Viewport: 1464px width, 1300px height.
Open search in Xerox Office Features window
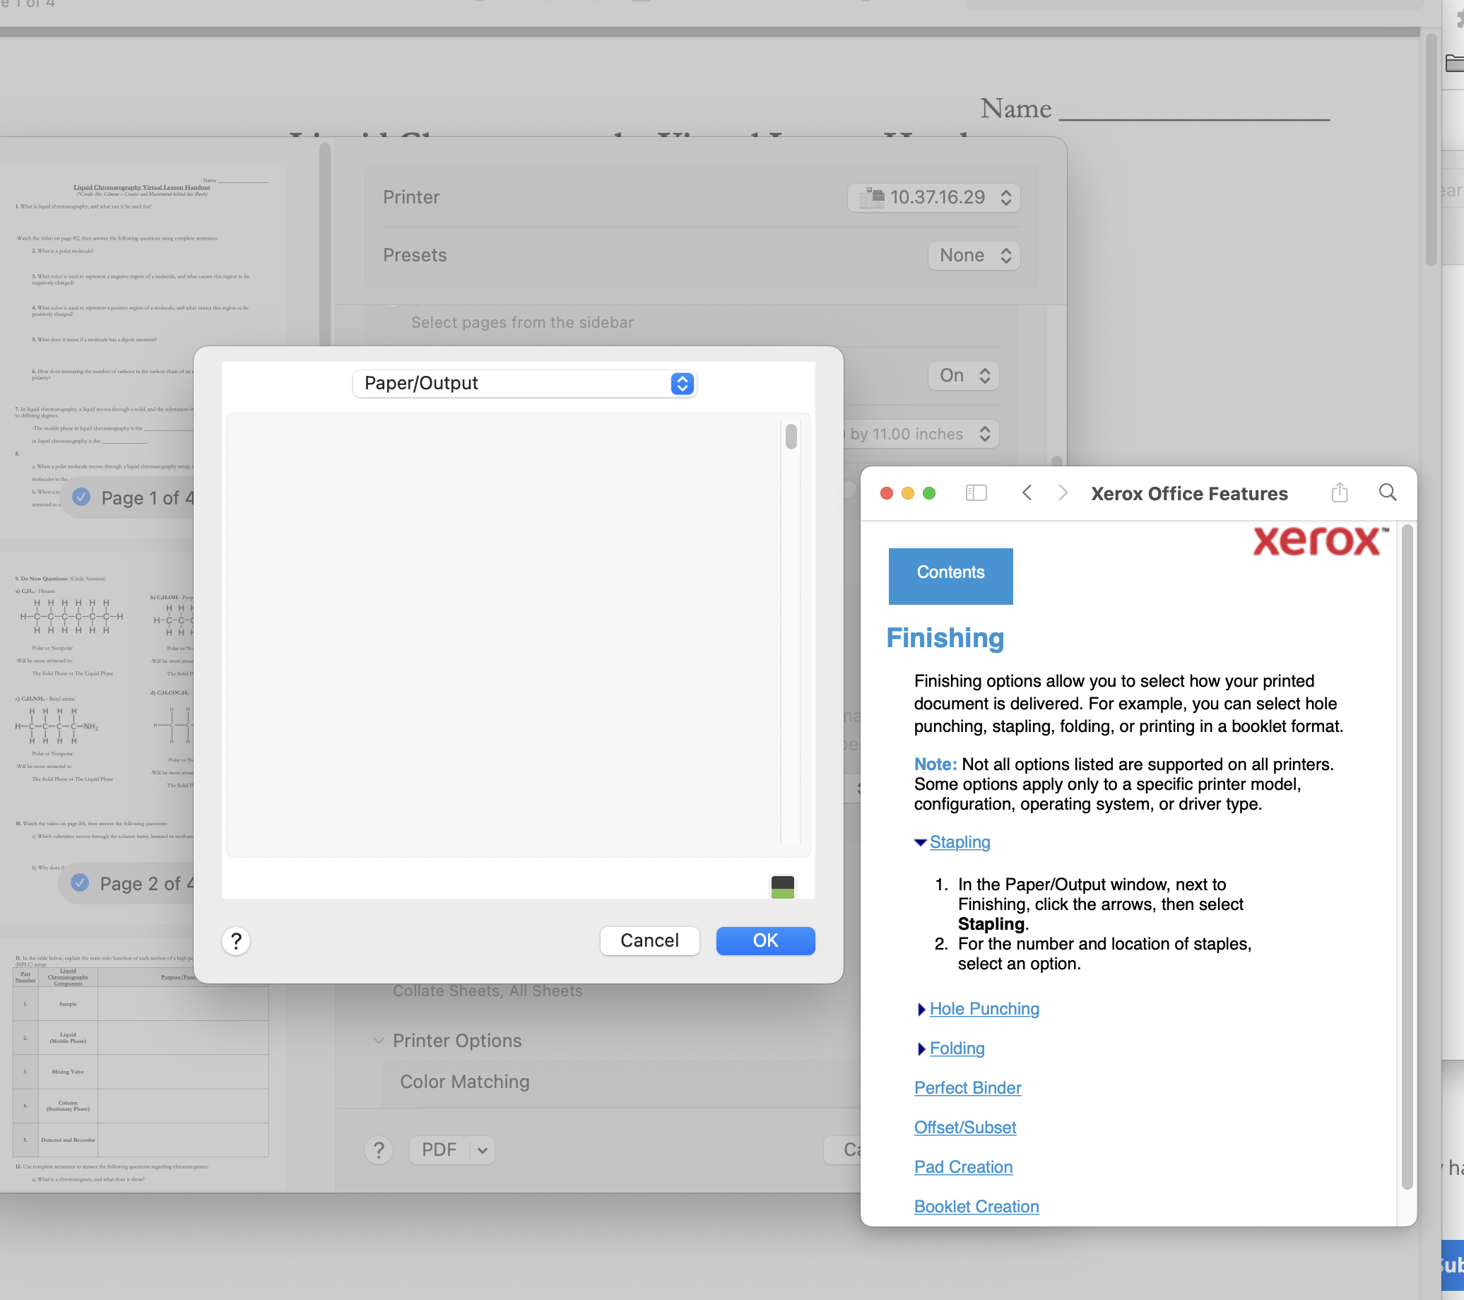[1387, 492]
